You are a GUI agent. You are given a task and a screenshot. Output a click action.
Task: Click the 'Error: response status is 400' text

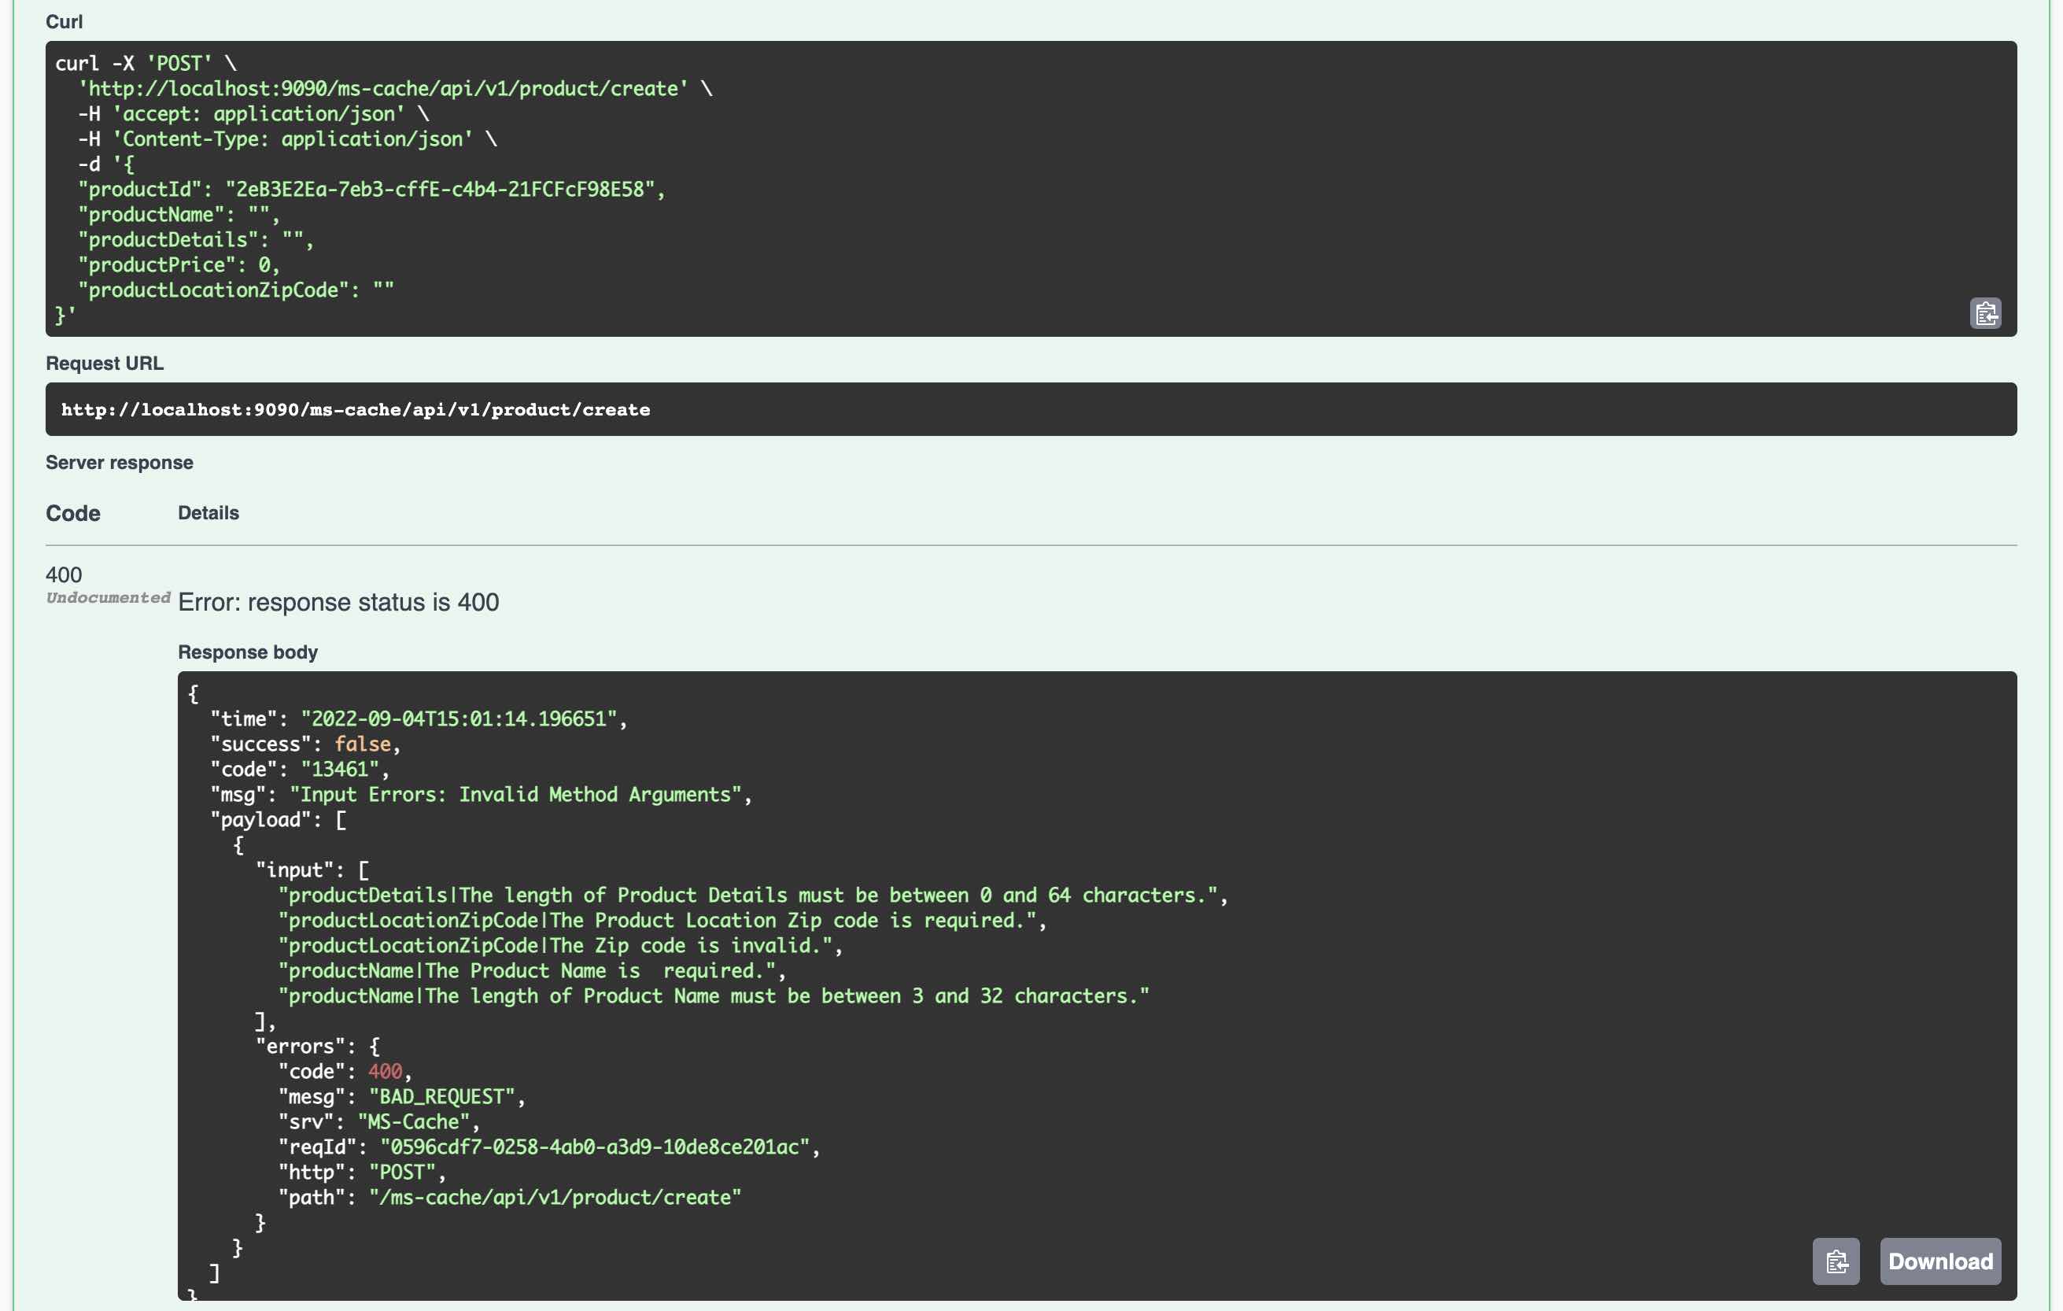(338, 602)
